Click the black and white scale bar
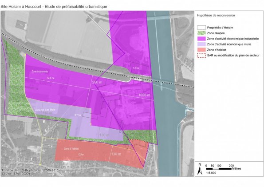Image resolution: width=264 pixels, height=187 pixels. (x=219, y=169)
